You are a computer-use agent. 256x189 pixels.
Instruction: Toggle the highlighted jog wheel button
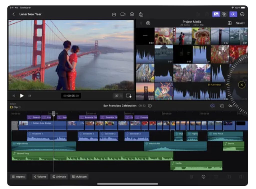pyautogui.click(x=233, y=14)
